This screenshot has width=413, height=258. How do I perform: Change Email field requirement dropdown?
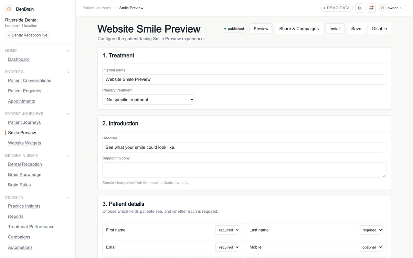pos(227,247)
